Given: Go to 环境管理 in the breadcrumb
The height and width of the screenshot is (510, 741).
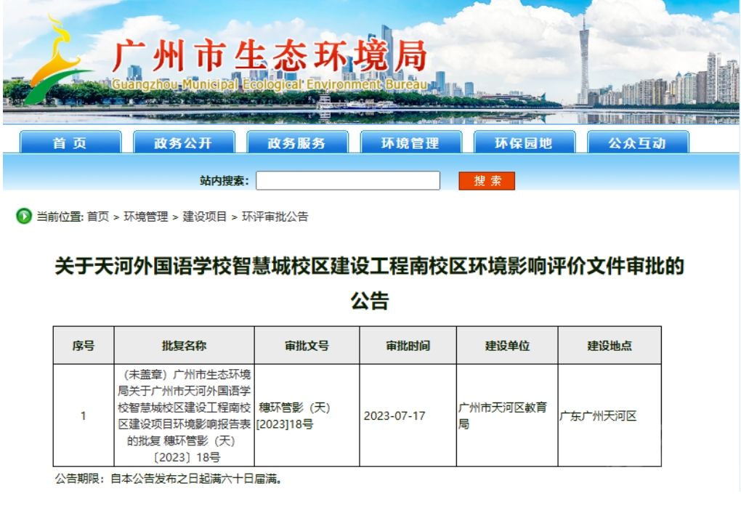Looking at the screenshot, I should 145,216.
